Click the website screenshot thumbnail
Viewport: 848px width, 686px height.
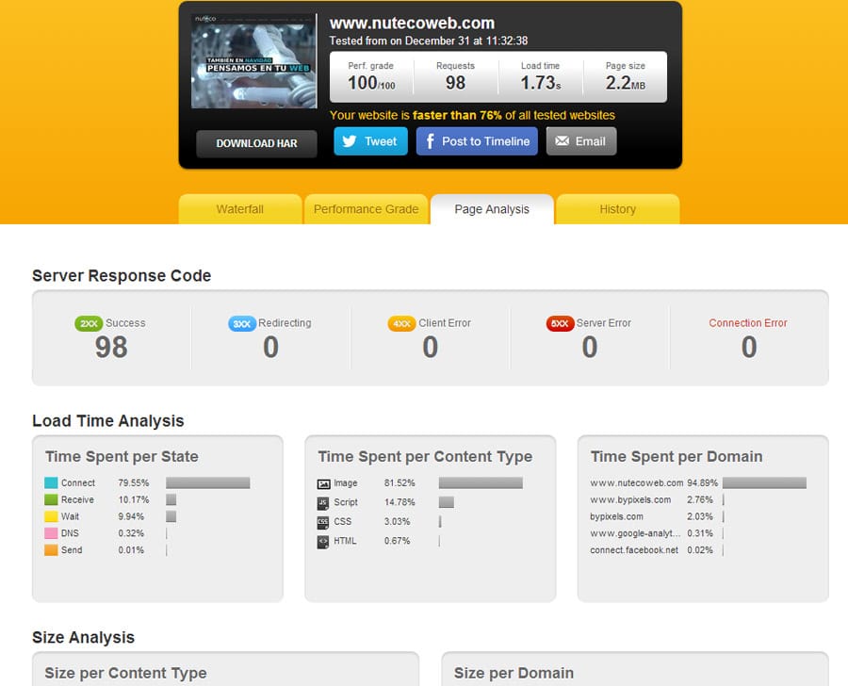pyautogui.click(x=253, y=61)
